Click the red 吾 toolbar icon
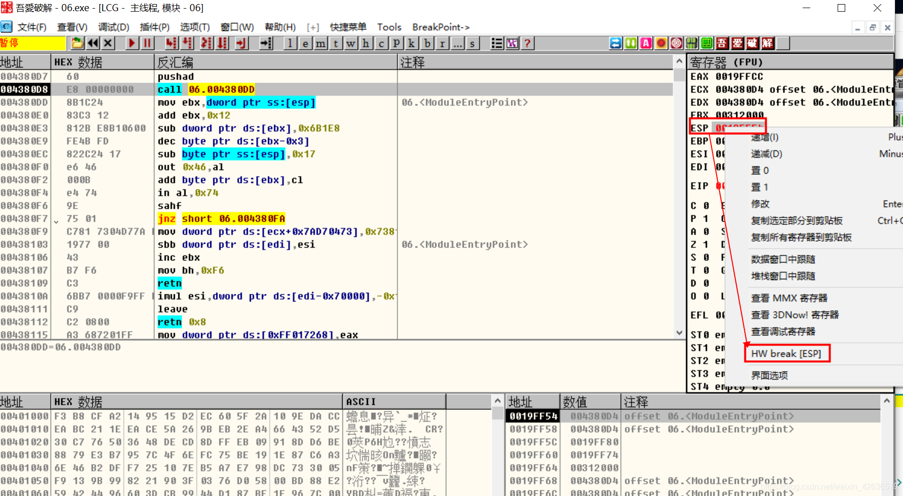Screen dimensions: 903x496 (x=722, y=43)
